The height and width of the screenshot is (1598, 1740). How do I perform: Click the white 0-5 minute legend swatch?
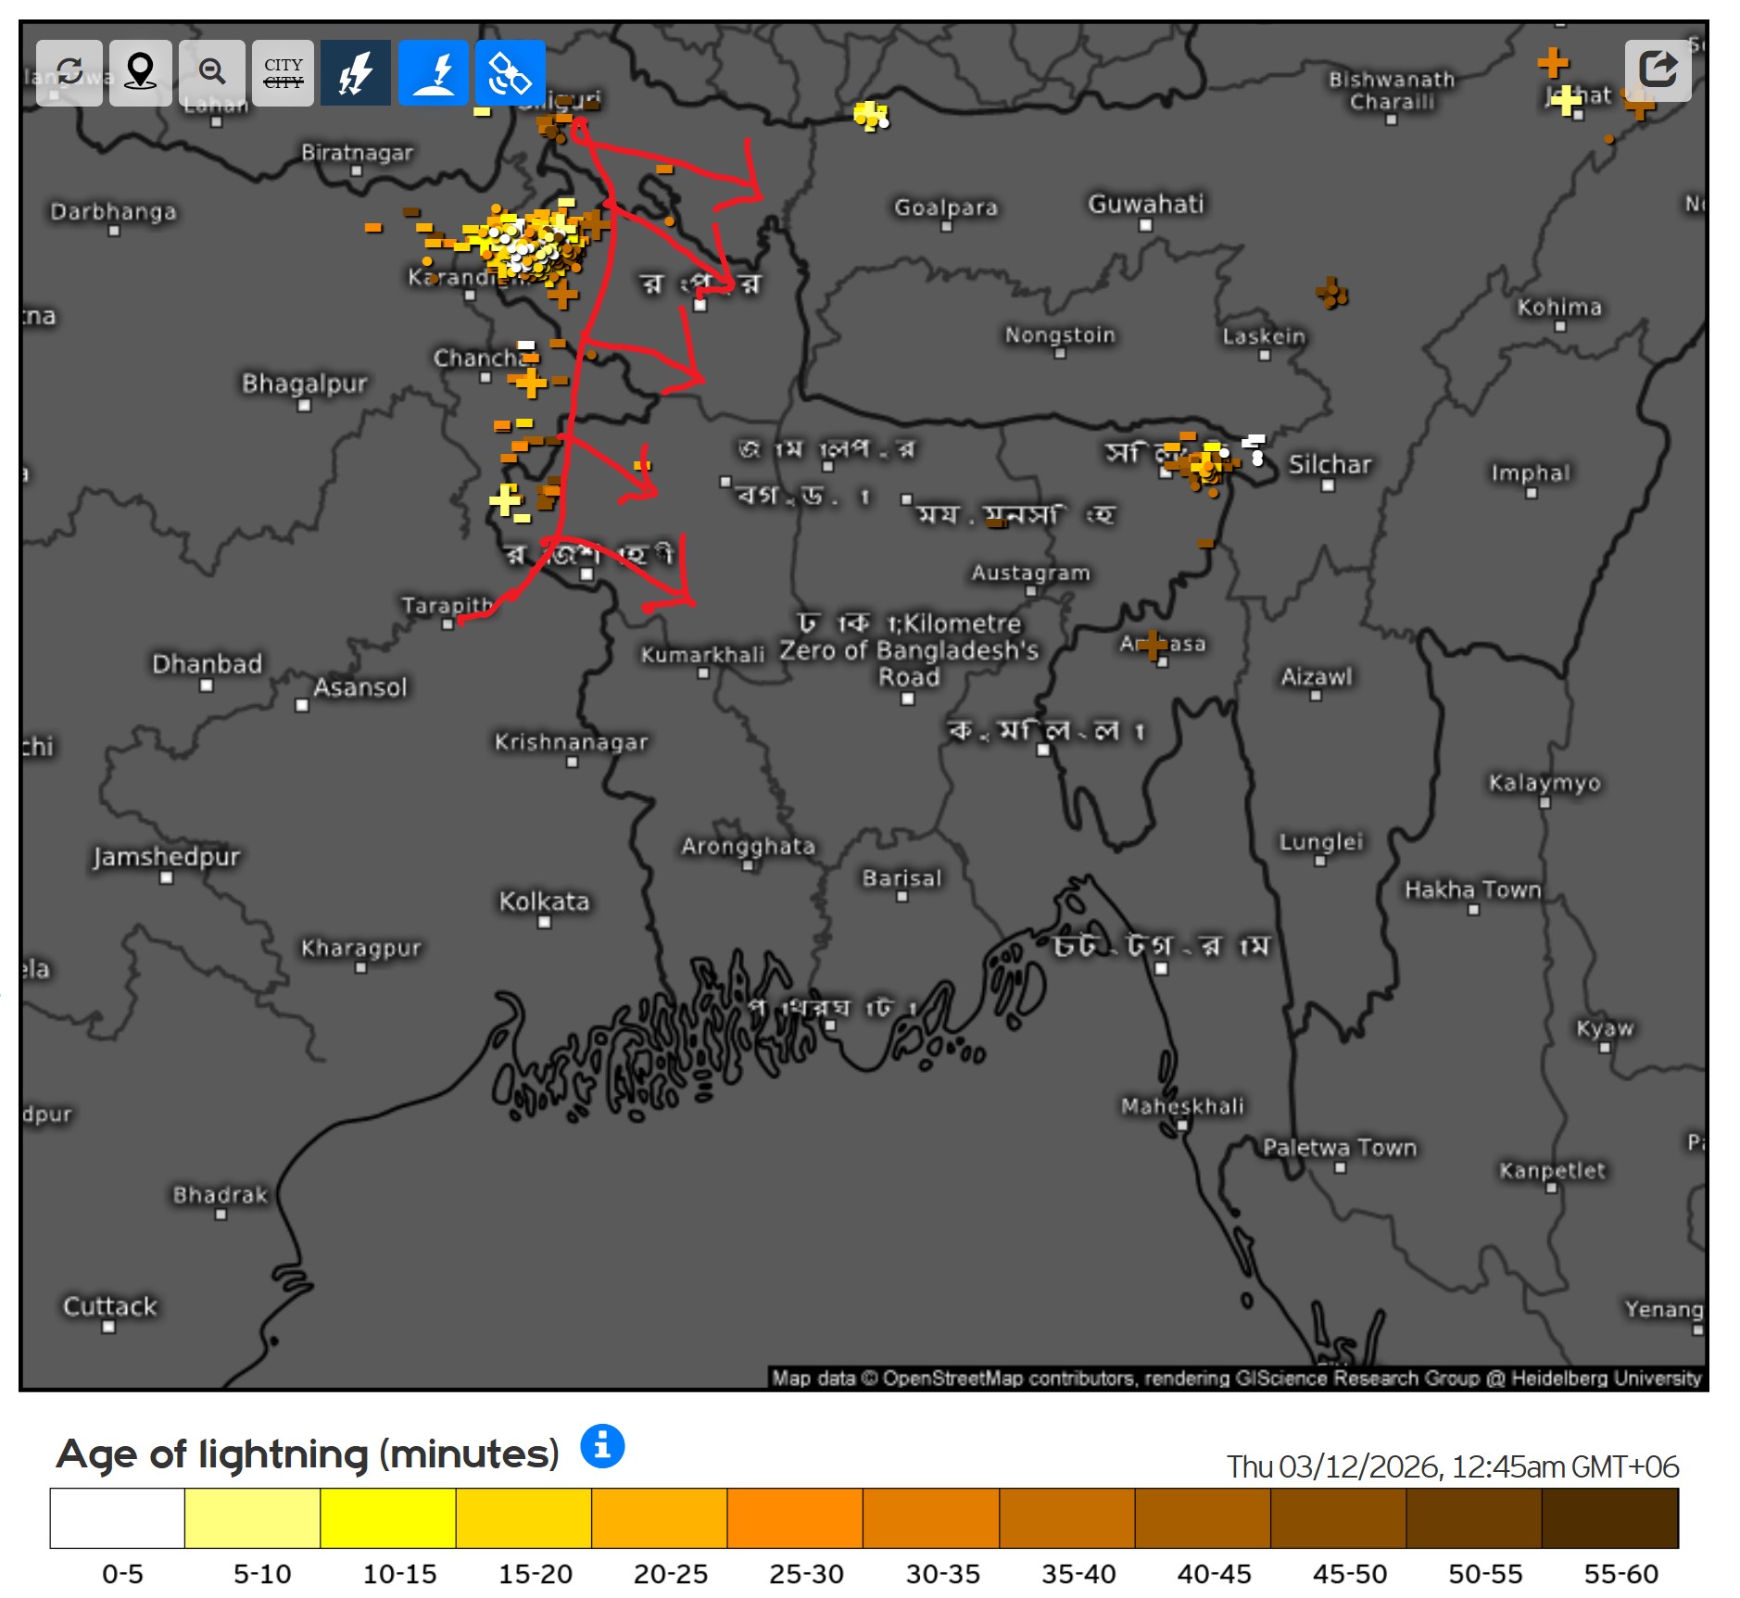(117, 1517)
